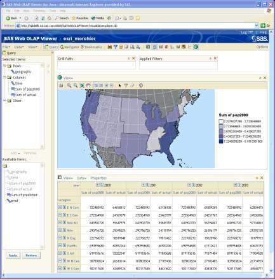Expand the N Eng row with plus
Viewport: 275px width, 279px height.
tap(60, 238)
